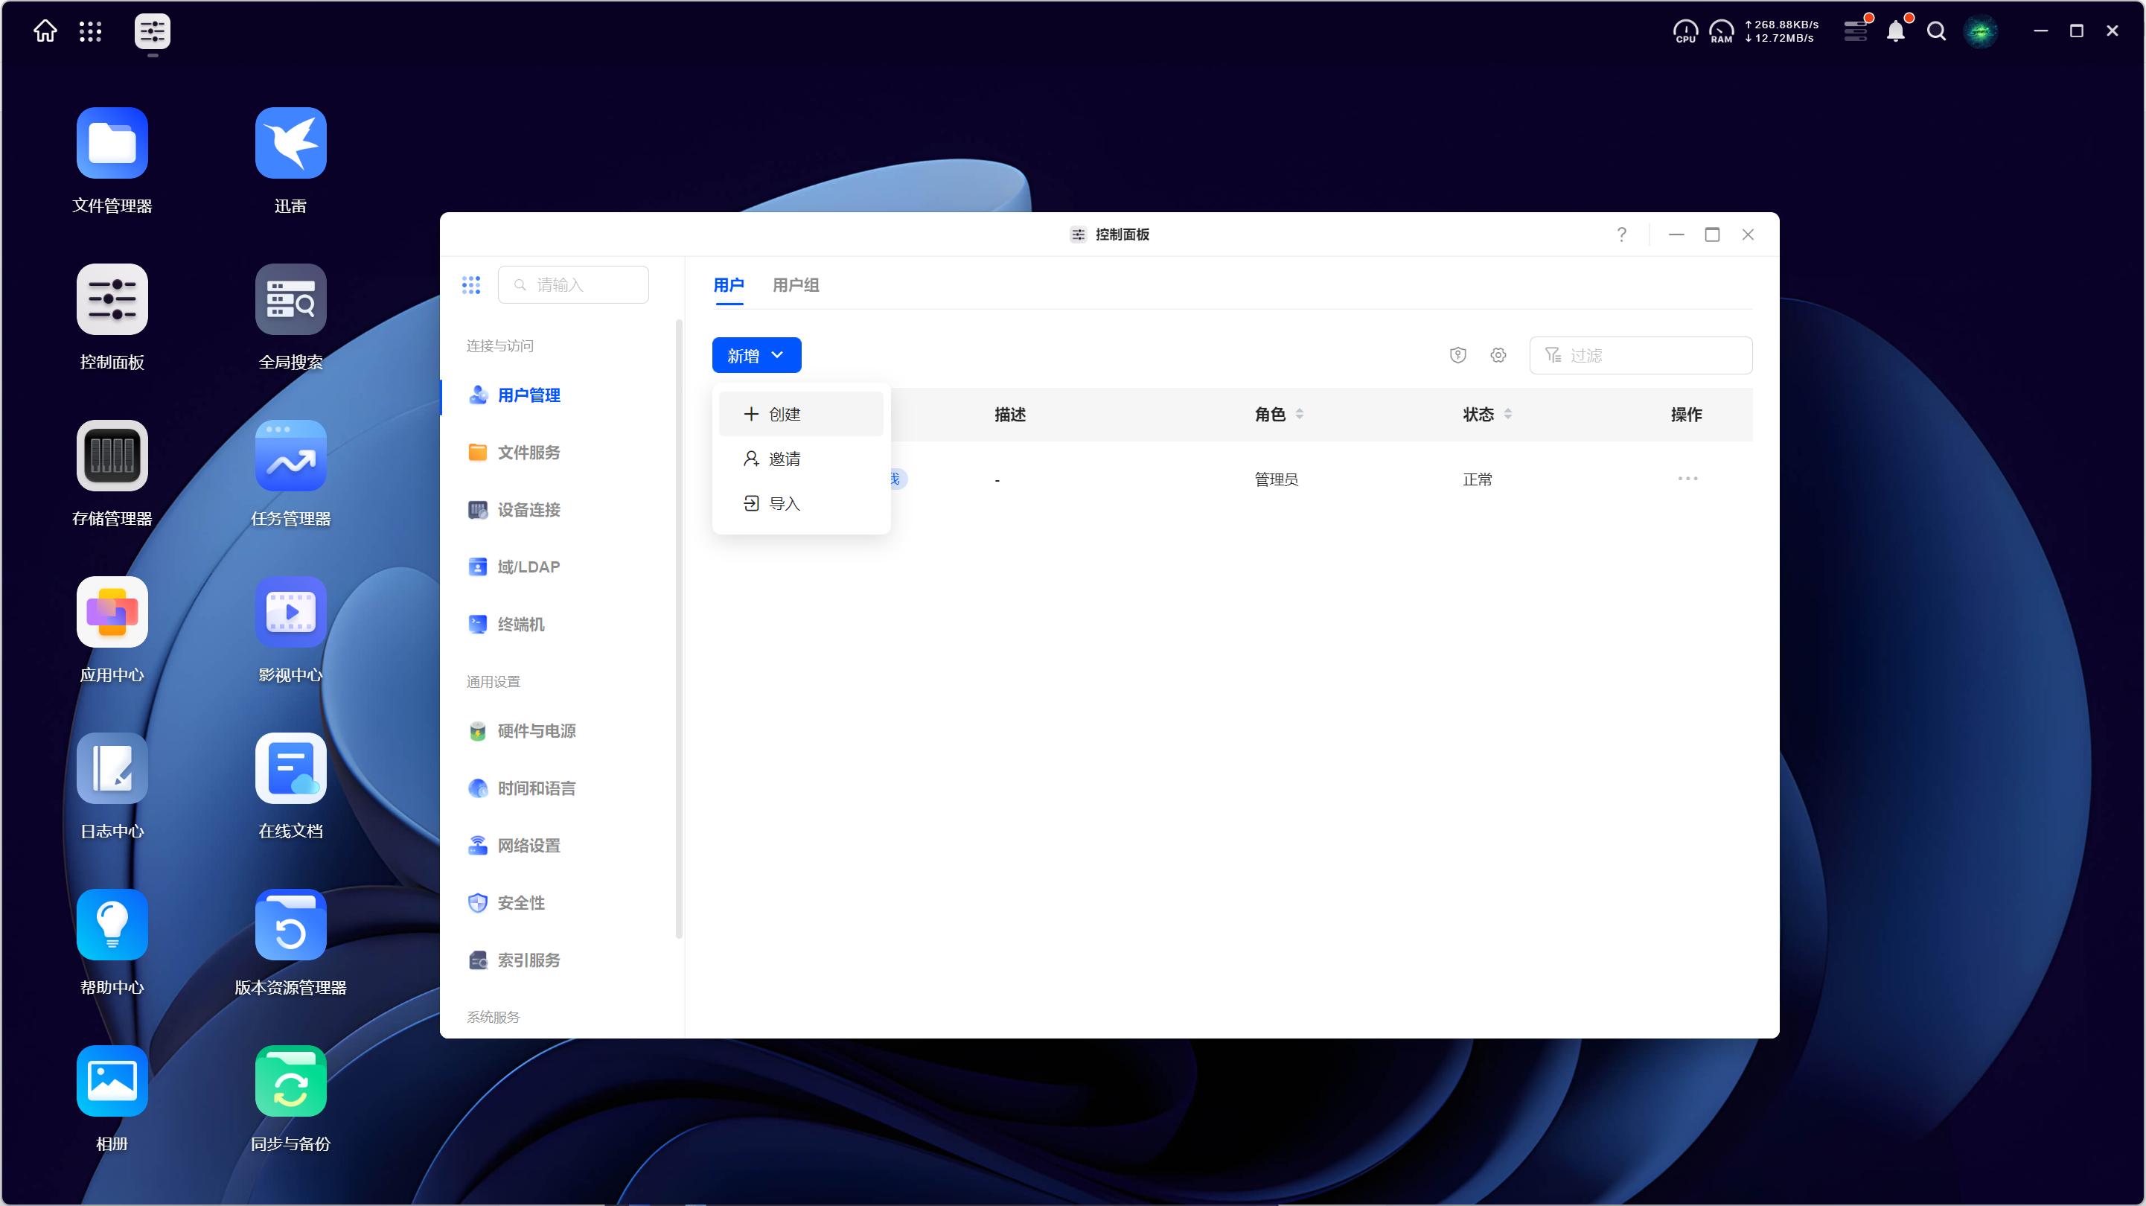The width and height of the screenshot is (2146, 1206).
Task: Click the 操作 column header
Action: 1686,414
